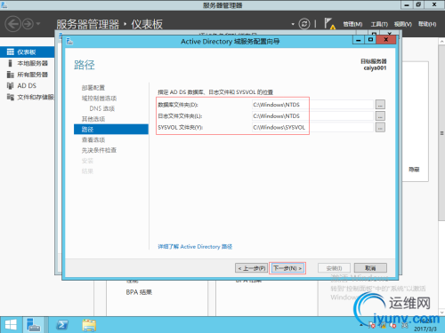Screen dimensions: 445x333
Task: Browse for the SYSVOL folder location
Action: [x=380, y=127]
